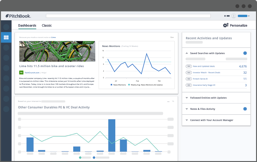Click the 3 updates count
The width and height of the screenshot is (257, 162).
tap(246, 85)
